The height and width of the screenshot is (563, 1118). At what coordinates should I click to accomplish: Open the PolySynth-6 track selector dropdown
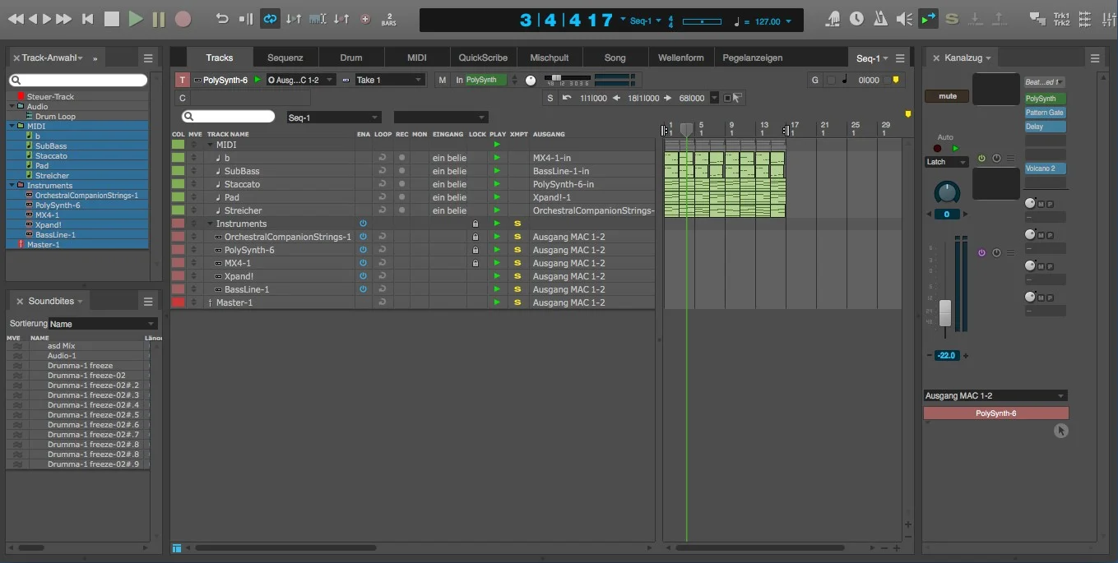click(x=221, y=80)
